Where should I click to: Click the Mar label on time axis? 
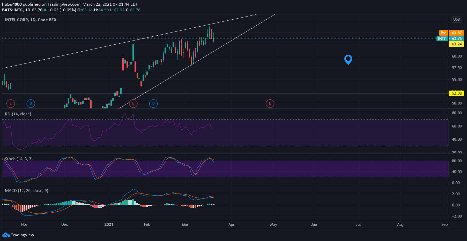coord(185,224)
